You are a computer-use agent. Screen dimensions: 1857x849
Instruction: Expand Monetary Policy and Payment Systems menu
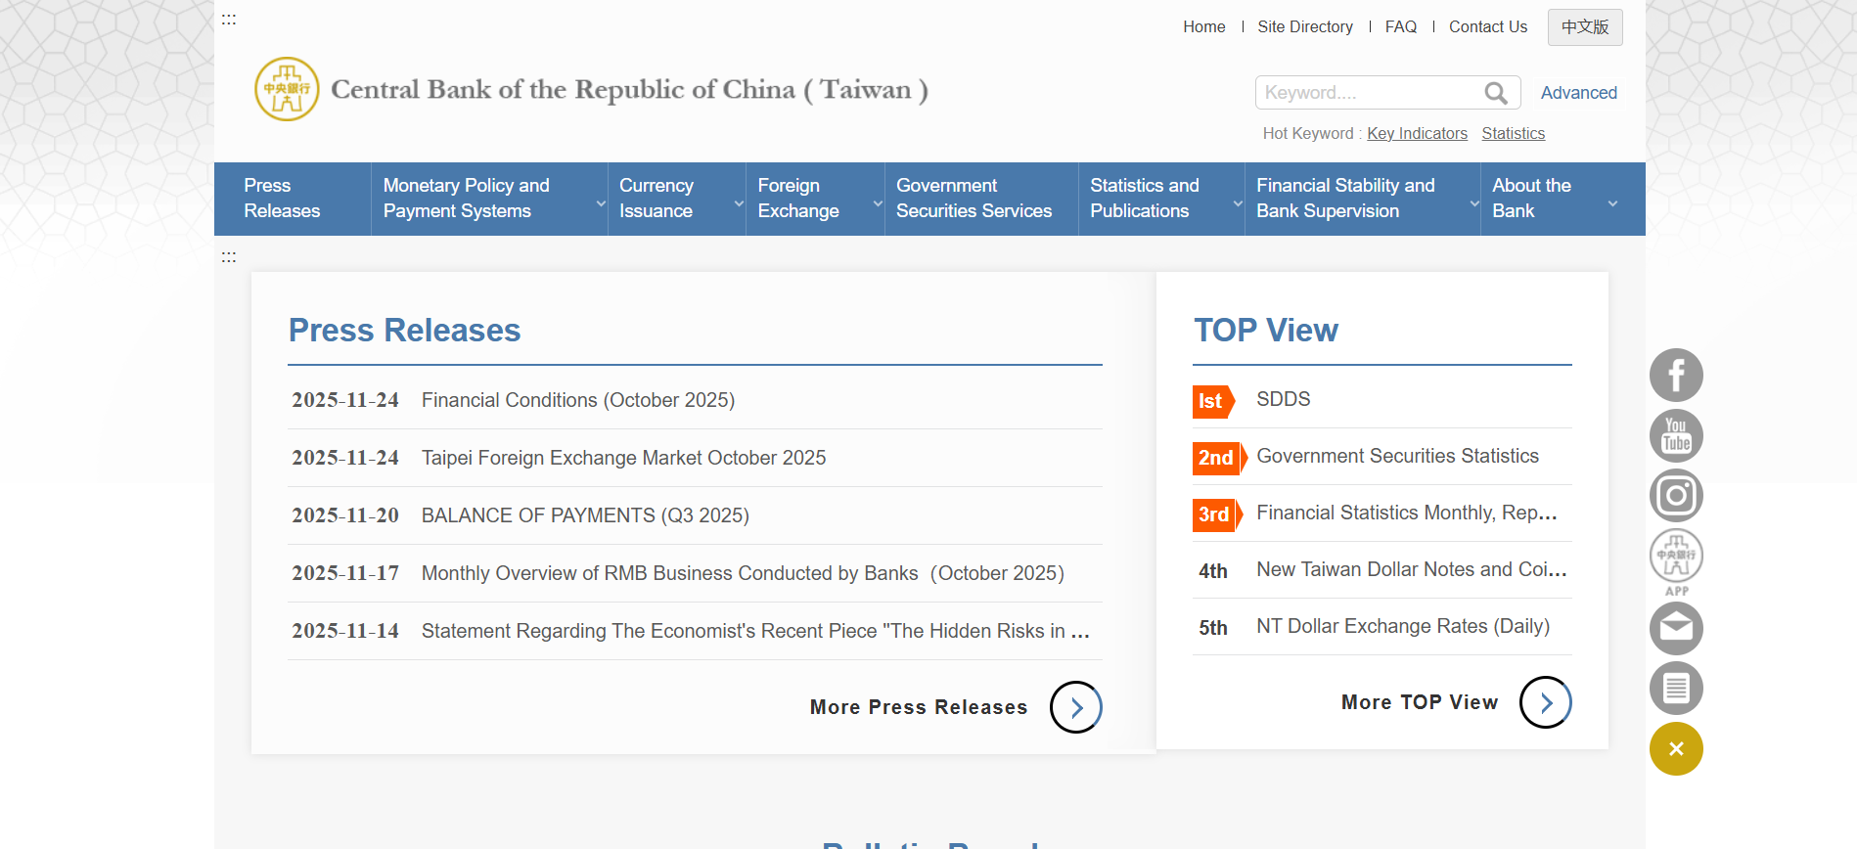click(488, 199)
